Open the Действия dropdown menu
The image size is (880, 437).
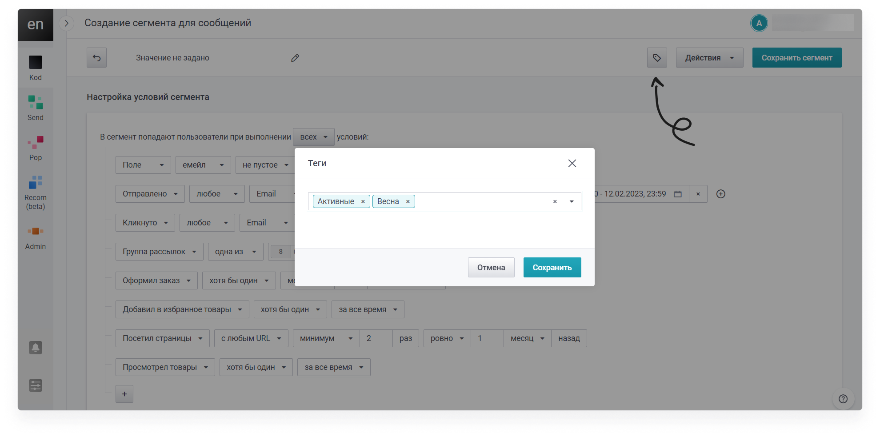[709, 58]
